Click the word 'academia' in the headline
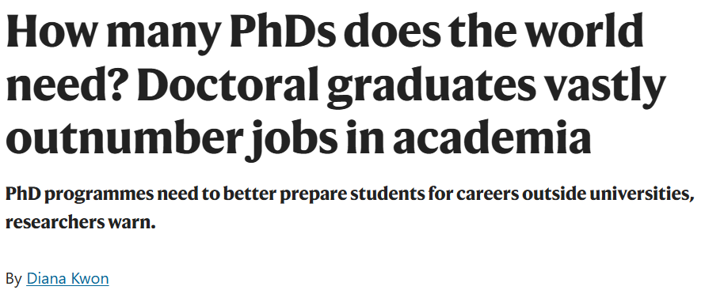 (x=492, y=136)
